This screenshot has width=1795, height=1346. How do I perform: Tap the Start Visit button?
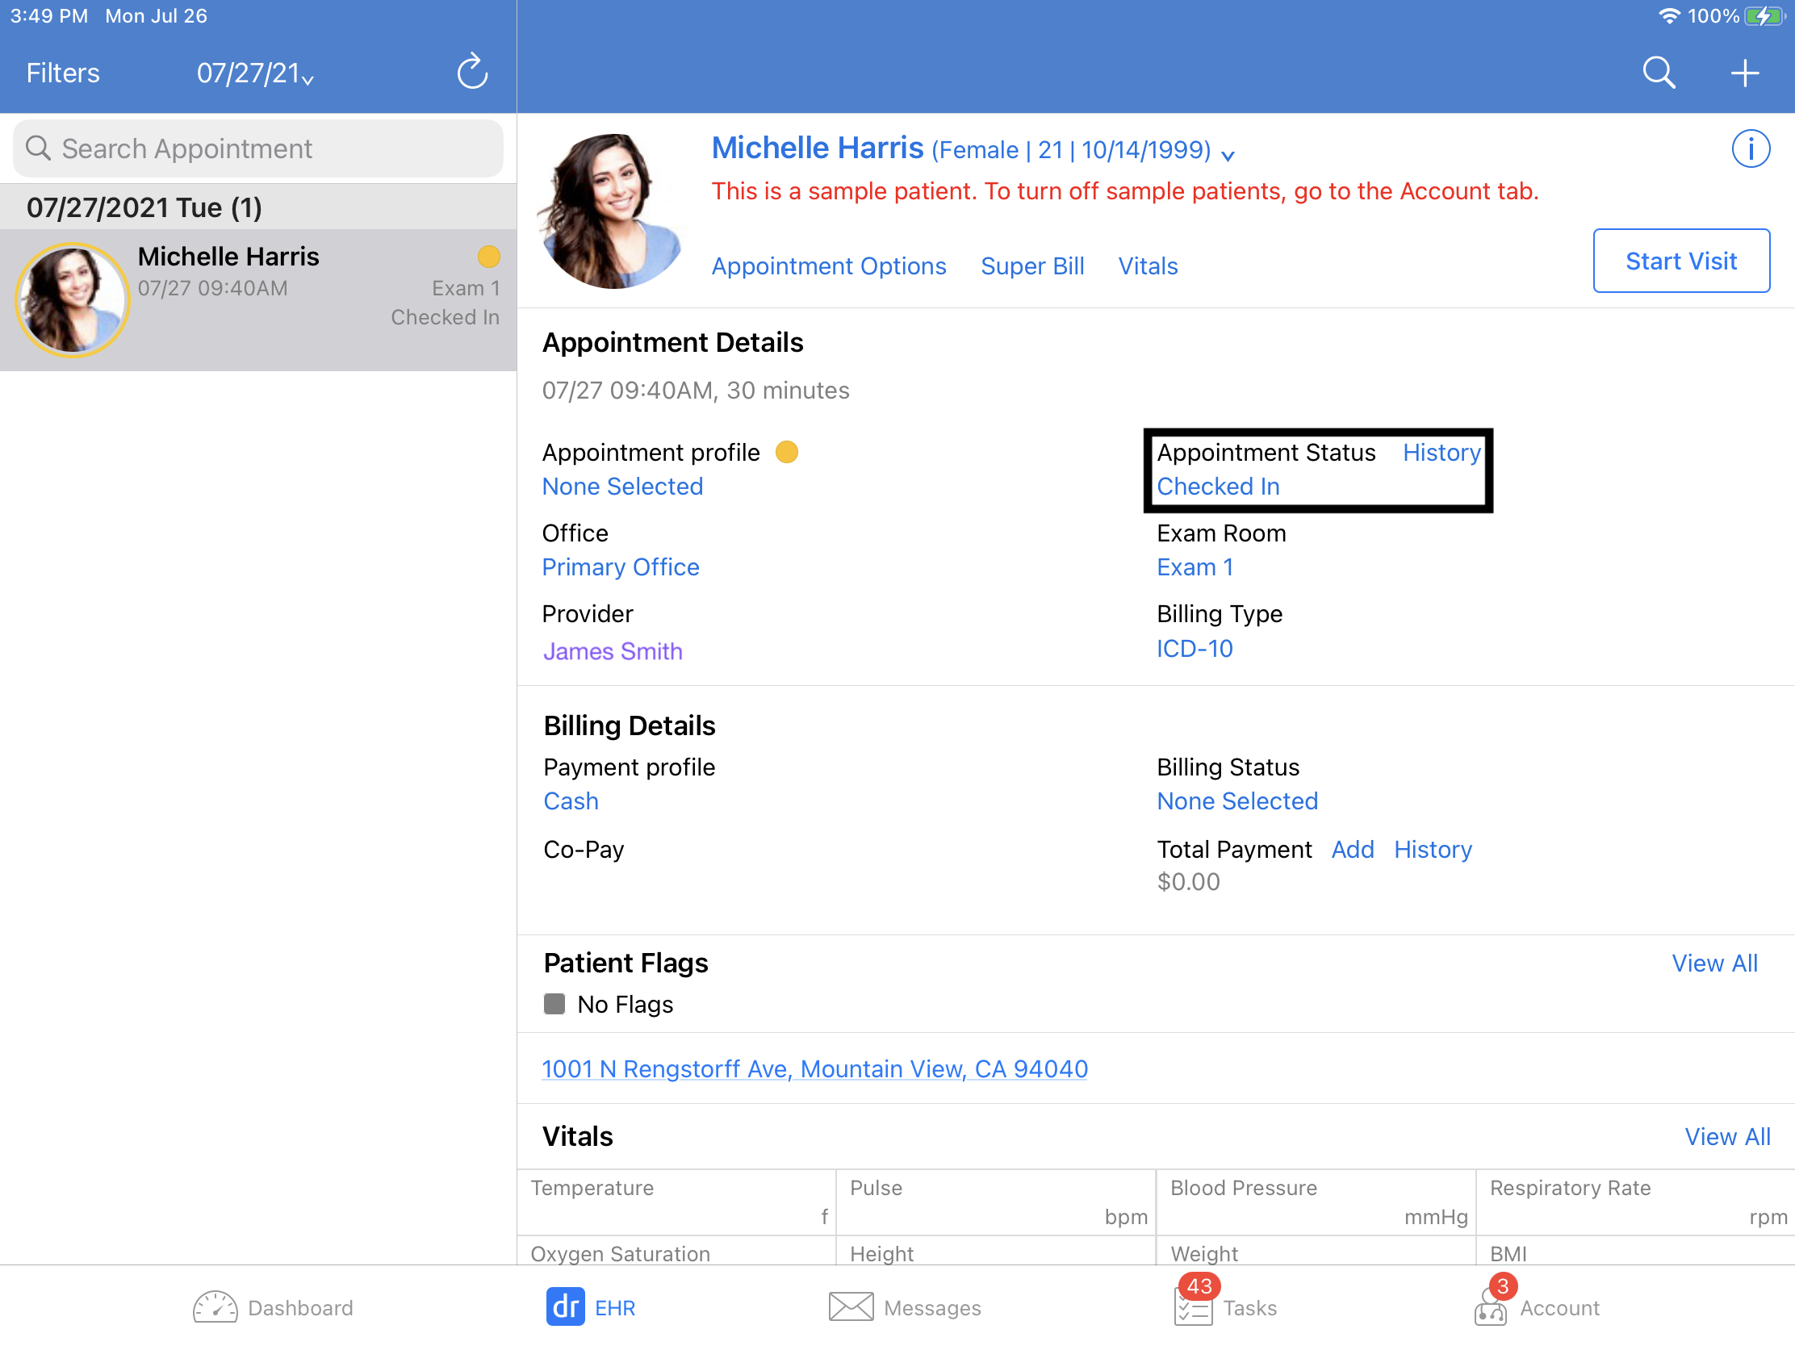coord(1680,261)
